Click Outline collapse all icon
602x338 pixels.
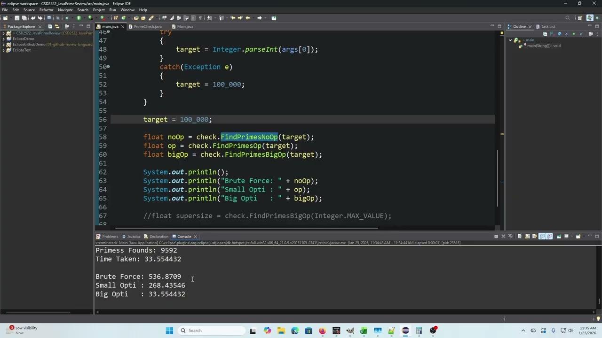[545, 34]
